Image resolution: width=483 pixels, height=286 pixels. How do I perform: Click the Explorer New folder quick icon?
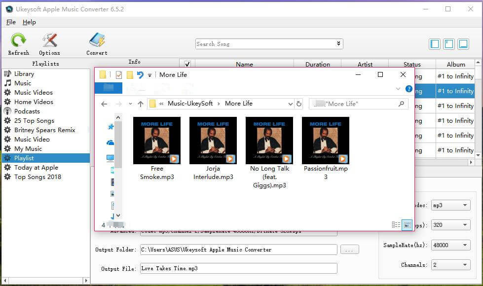click(130, 75)
